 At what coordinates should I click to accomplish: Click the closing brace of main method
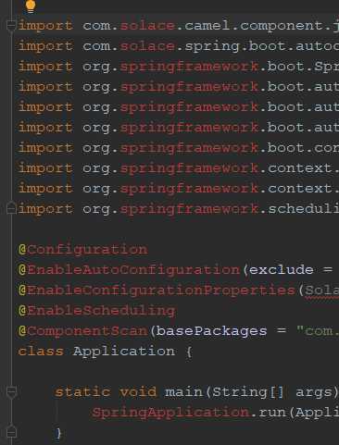(58, 433)
